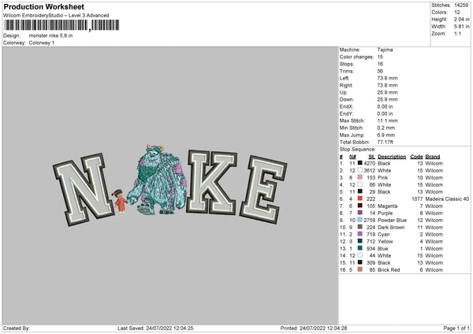Select the Color changes value 15

pyautogui.click(x=380, y=57)
